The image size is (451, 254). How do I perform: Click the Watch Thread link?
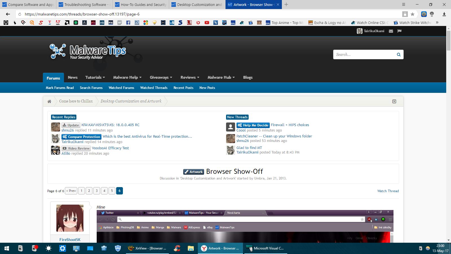[388, 191]
